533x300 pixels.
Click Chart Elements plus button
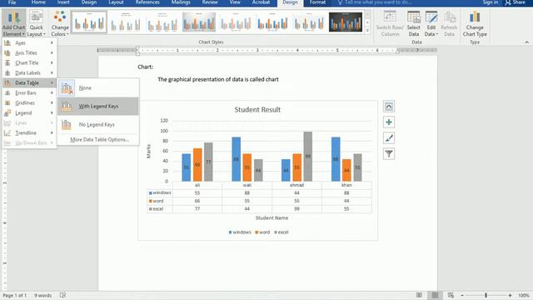[389, 122]
